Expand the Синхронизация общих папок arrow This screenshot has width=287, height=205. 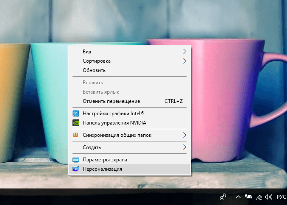pyautogui.click(x=184, y=135)
